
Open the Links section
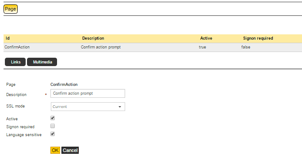click(x=15, y=62)
